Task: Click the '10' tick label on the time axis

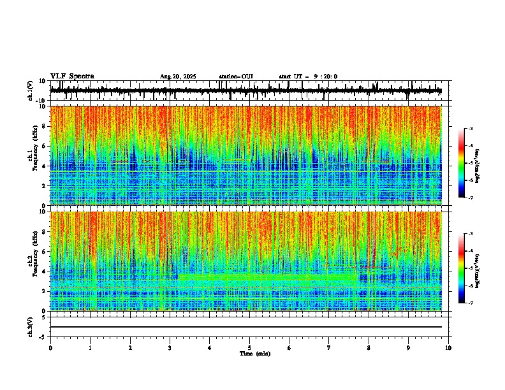Action: click(448, 348)
